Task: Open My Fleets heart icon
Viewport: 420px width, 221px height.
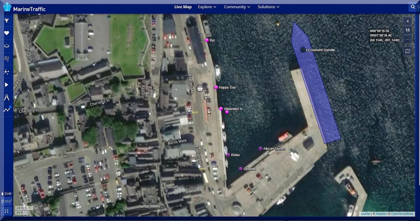Action: [7, 33]
